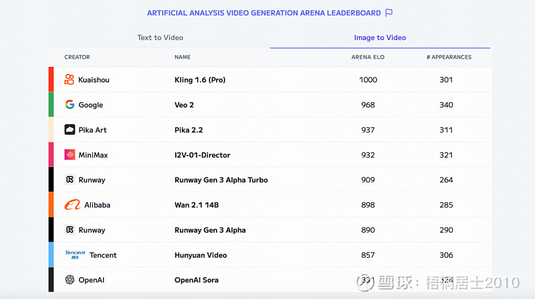Click the MiniMax logo icon

[x=70, y=155]
